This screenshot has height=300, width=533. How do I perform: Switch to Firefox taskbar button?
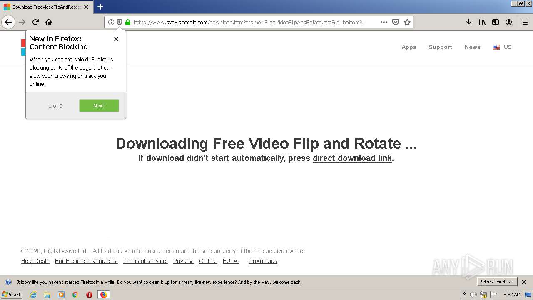(x=103, y=295)
